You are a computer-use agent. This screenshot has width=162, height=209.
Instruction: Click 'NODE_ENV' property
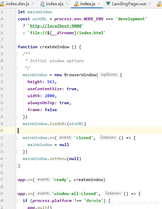(x=94, y=19)
